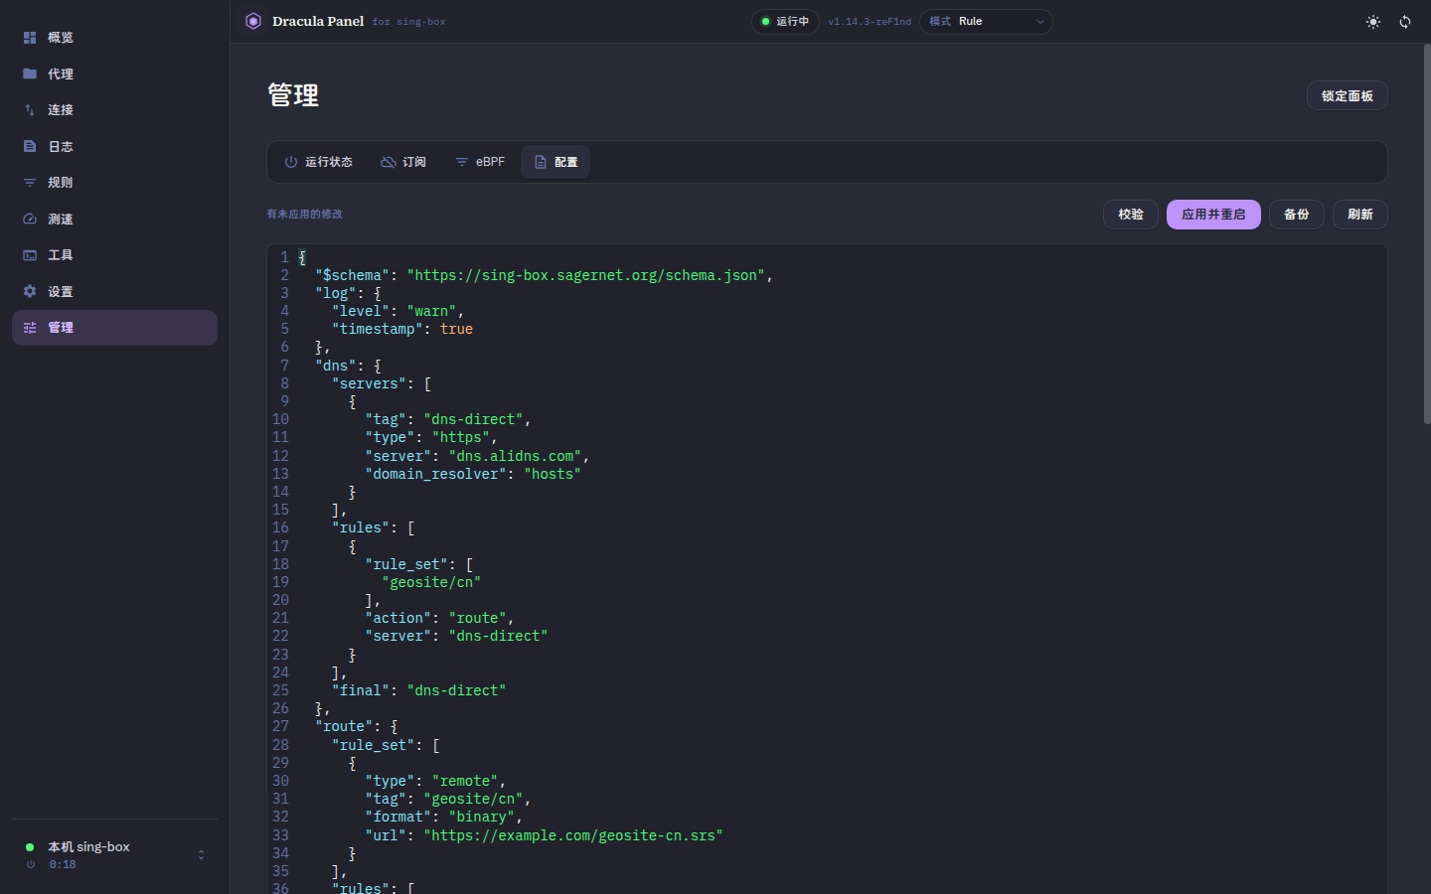Click line number 27 in the gutter
The image size is (1431, 894).
coord(280,726)
